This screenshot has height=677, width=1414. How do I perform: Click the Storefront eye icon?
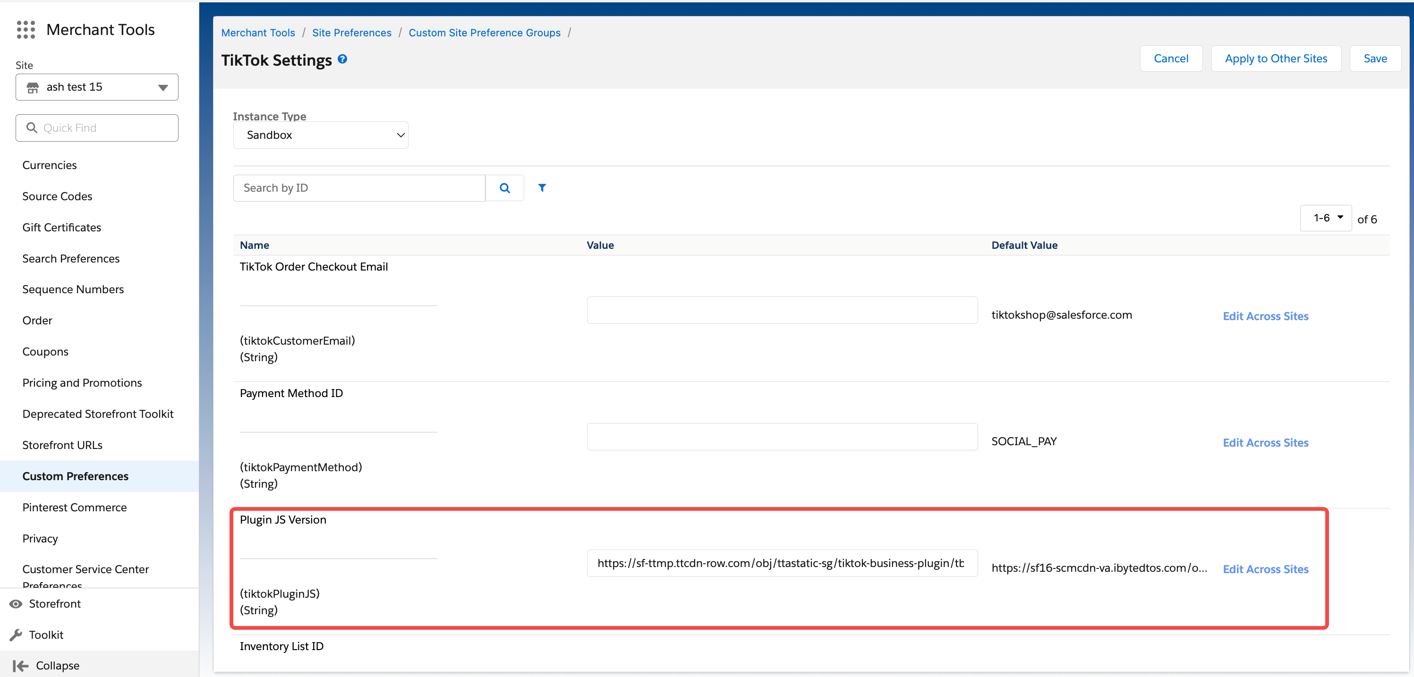16,603
